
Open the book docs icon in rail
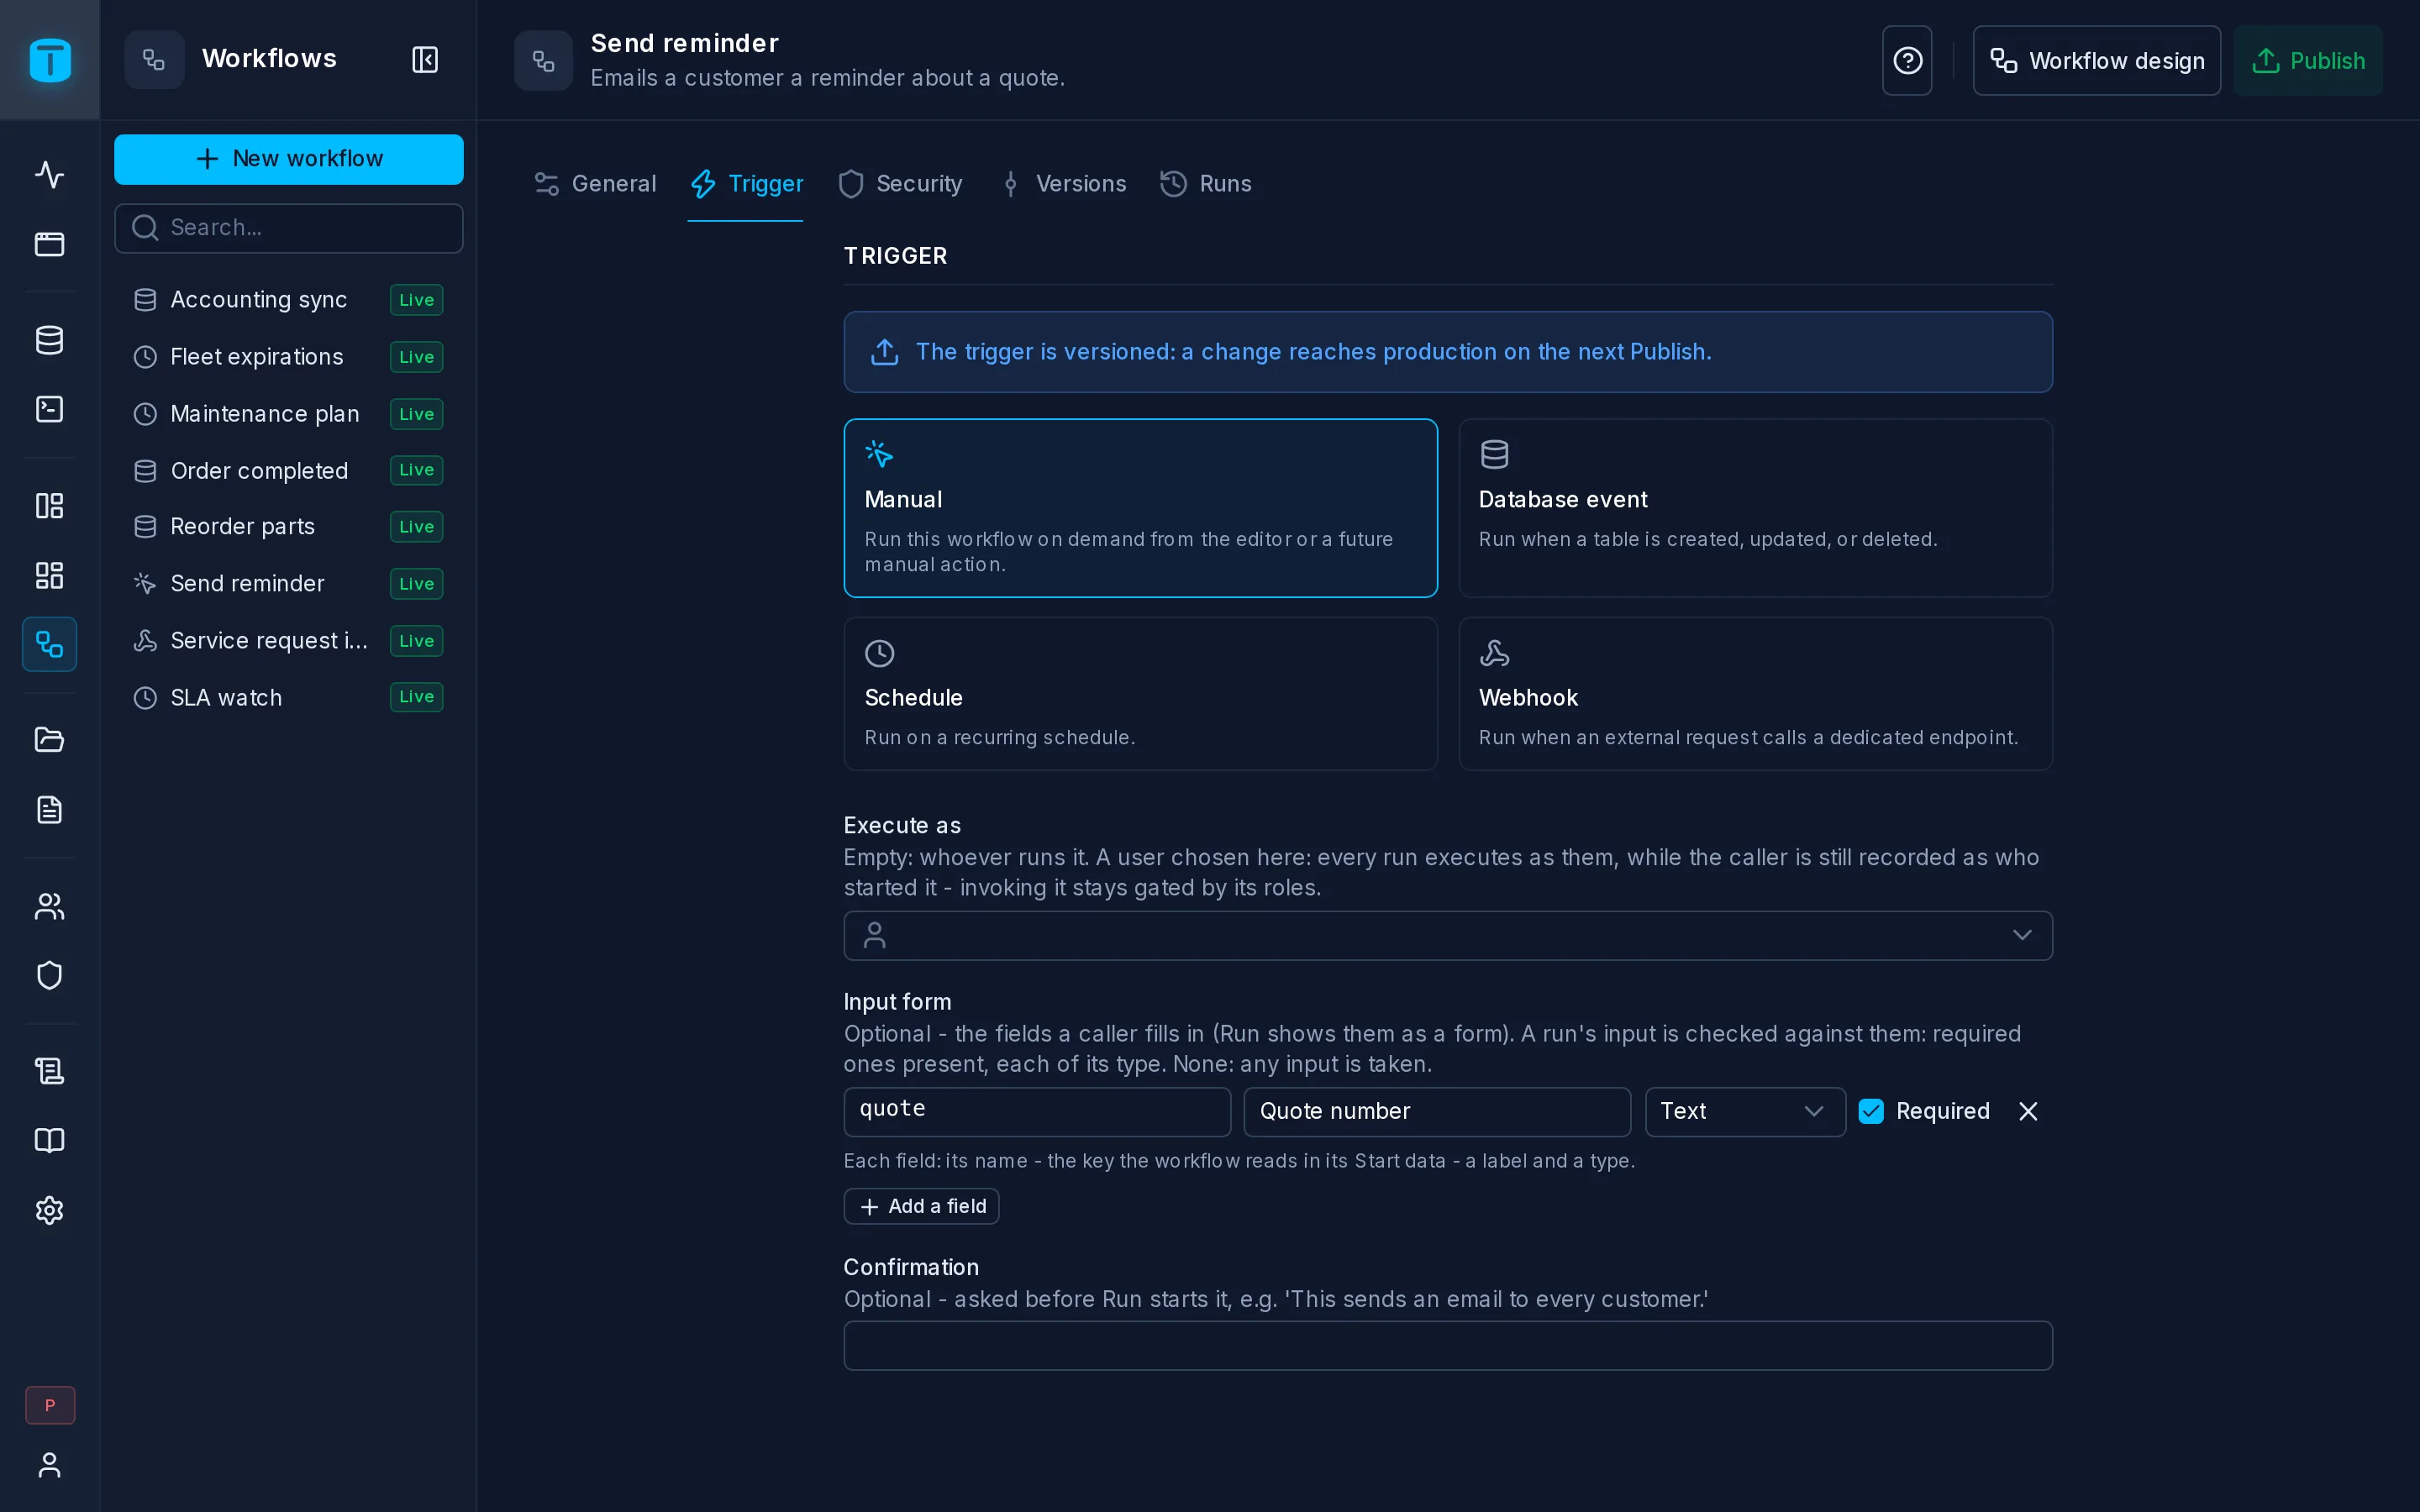click(49, 1141)
